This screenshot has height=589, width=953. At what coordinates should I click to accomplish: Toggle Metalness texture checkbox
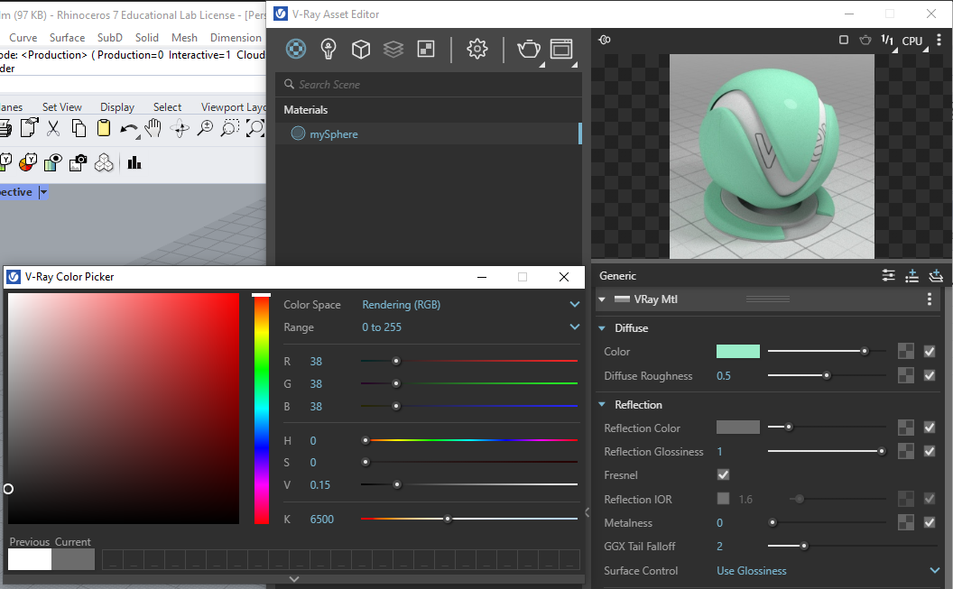click(930, 522)
